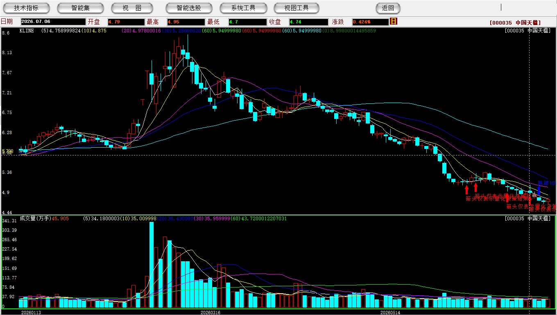Click the first red buy-signal arrow

(466, 190)
